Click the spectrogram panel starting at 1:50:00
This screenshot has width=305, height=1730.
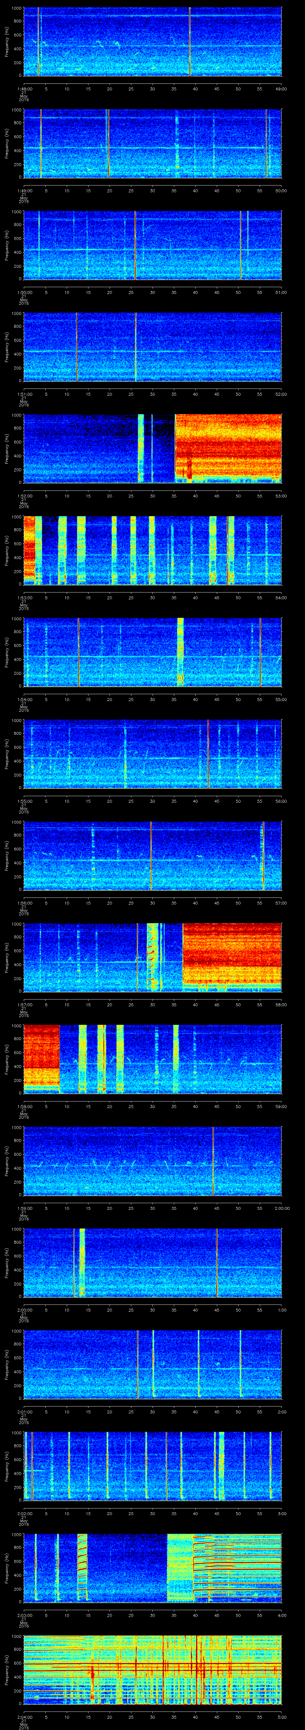pyautogui.click(x=153, y=245)
